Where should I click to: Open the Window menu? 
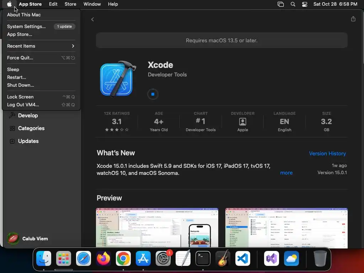click(92, 4)
